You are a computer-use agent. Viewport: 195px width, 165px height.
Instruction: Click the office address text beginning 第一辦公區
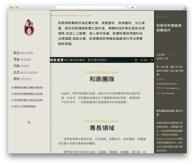click(170, 71)
